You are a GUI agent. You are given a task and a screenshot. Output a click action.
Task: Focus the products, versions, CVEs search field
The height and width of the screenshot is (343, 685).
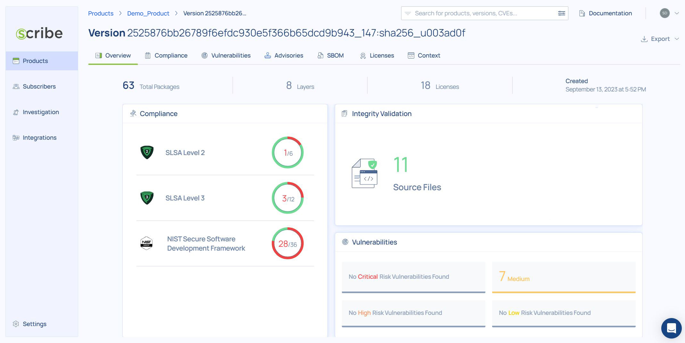(x=484, y=13)
